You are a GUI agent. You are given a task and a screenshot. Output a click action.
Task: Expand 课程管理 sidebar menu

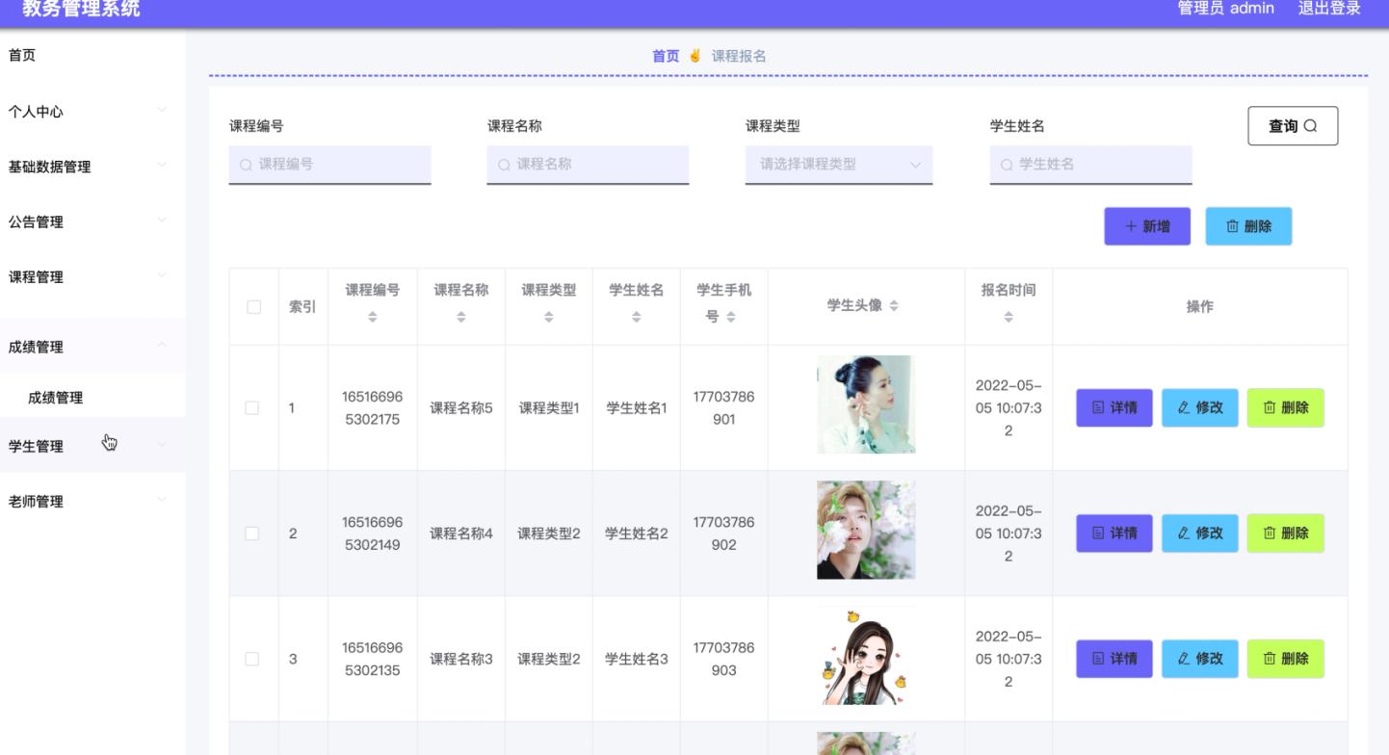tap(92, 276)
